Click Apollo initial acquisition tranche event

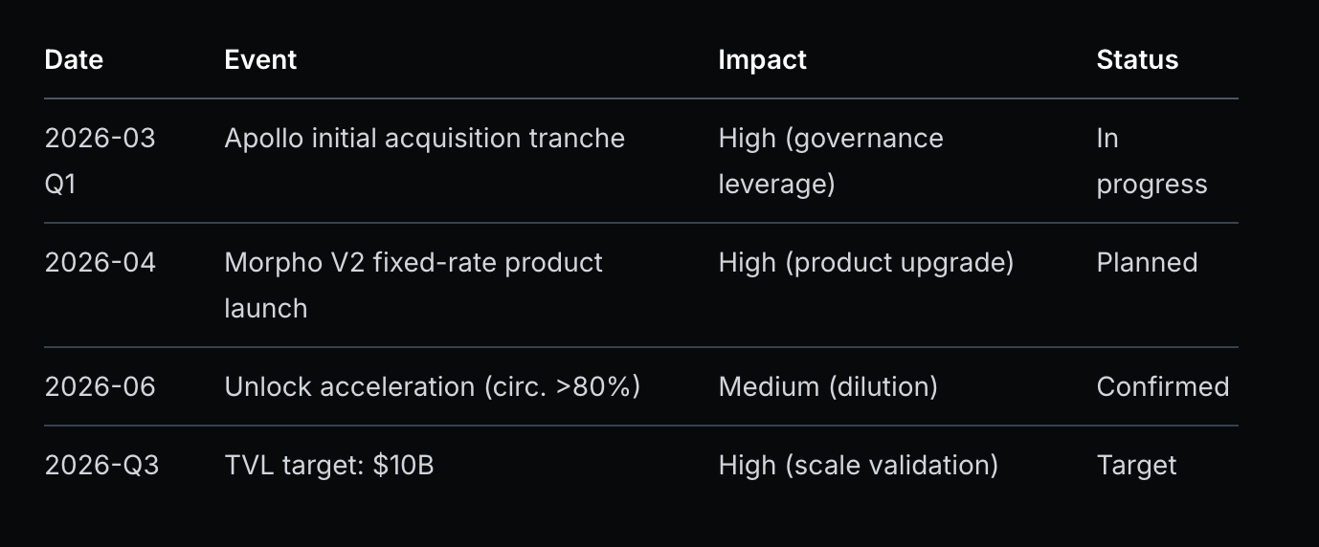pos(424,139)
